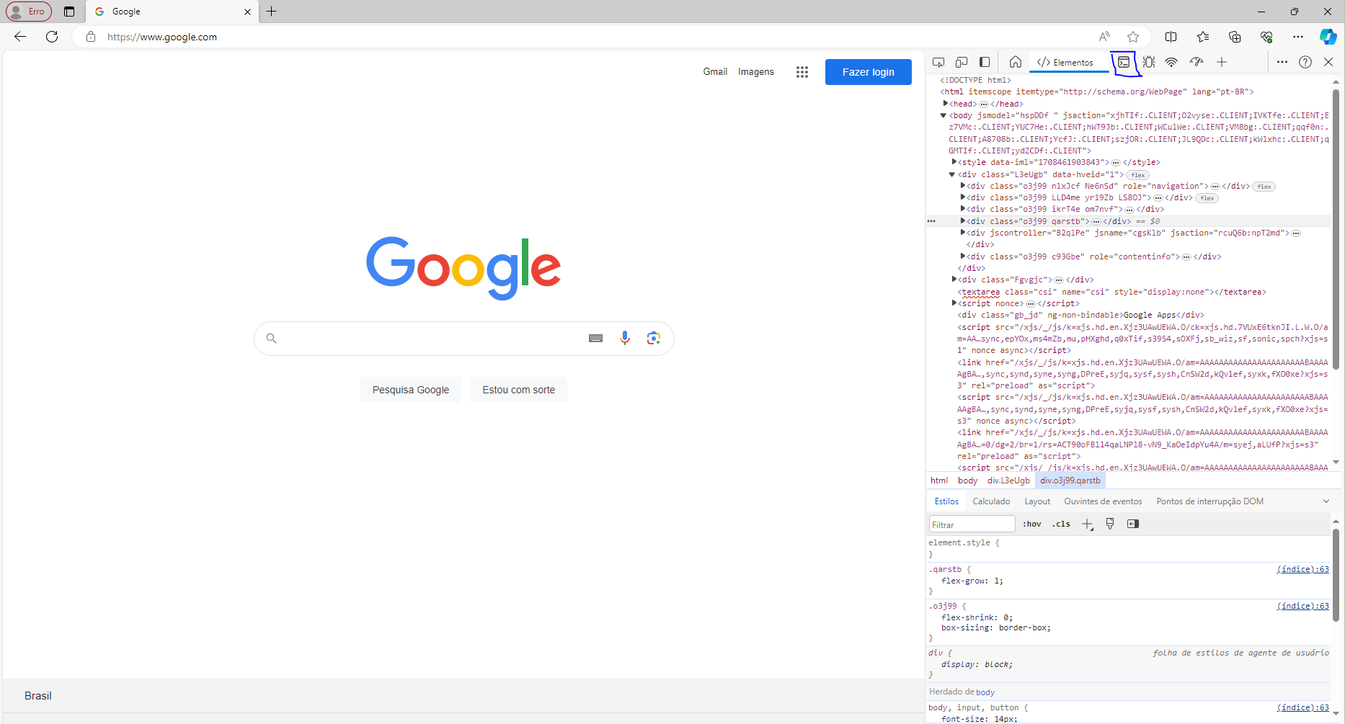
Task: Open Browser essentials heart icon
Action: (1266, 37)
